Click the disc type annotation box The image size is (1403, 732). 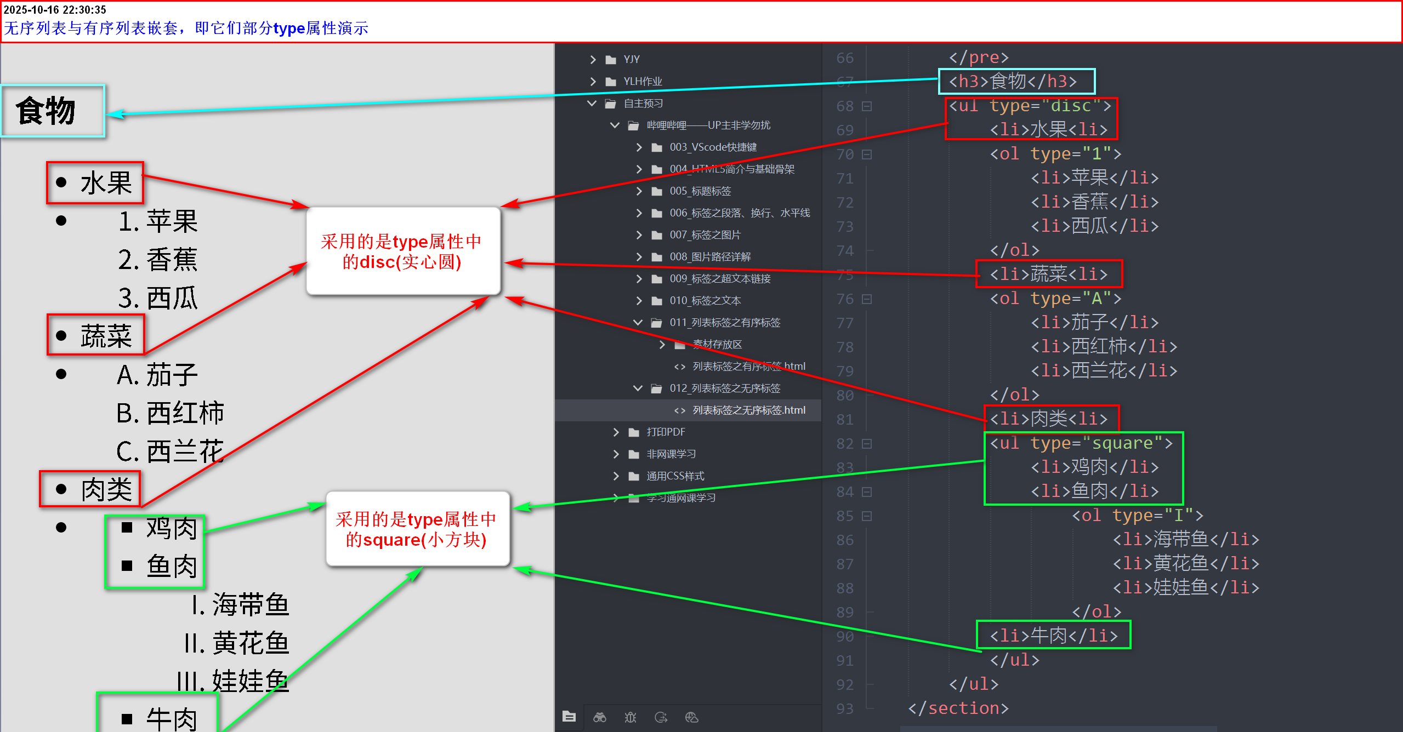(x=403, y=251)
